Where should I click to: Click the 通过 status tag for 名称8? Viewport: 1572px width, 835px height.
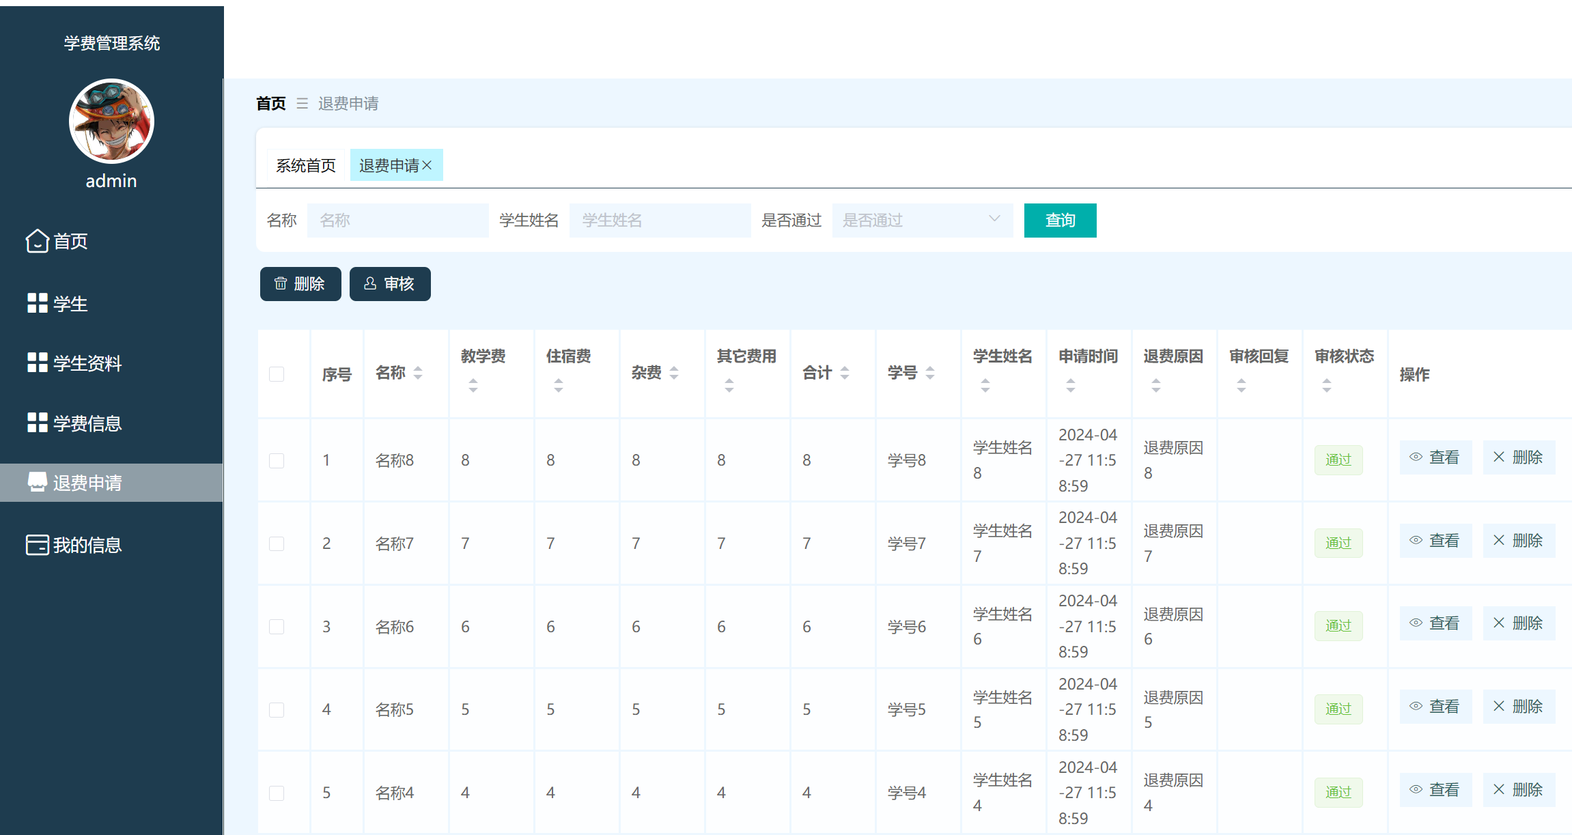point(1338,460)
